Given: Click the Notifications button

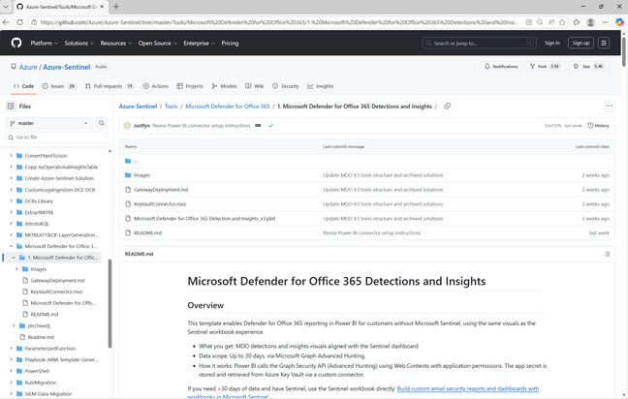Looking at the screenshot, I should click(x=501, y=67).
